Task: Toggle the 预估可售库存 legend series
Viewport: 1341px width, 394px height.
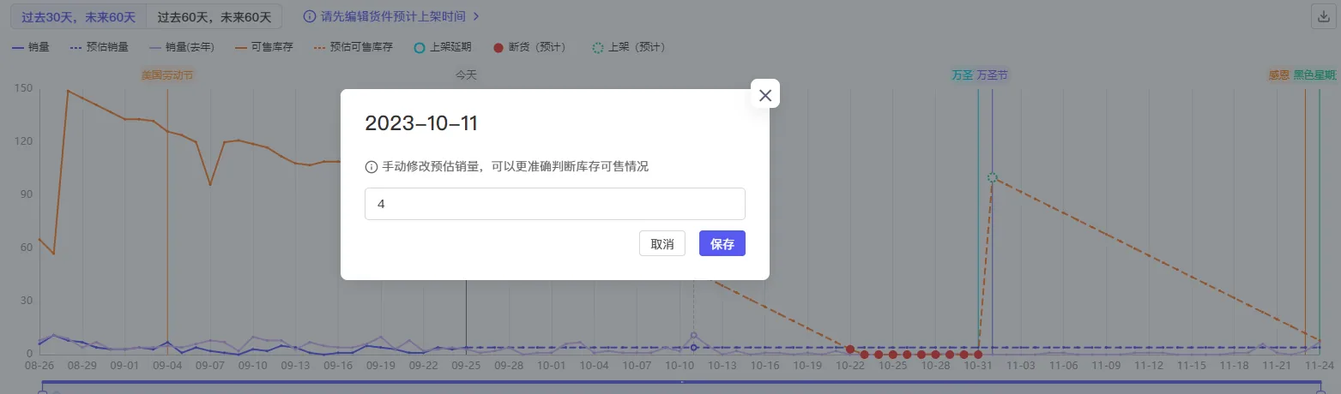Action: (x=353, y=47)
